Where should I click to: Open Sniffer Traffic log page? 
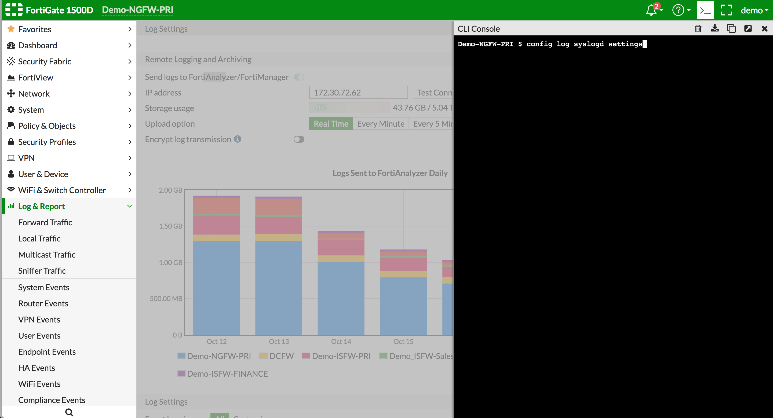[42, 270]
